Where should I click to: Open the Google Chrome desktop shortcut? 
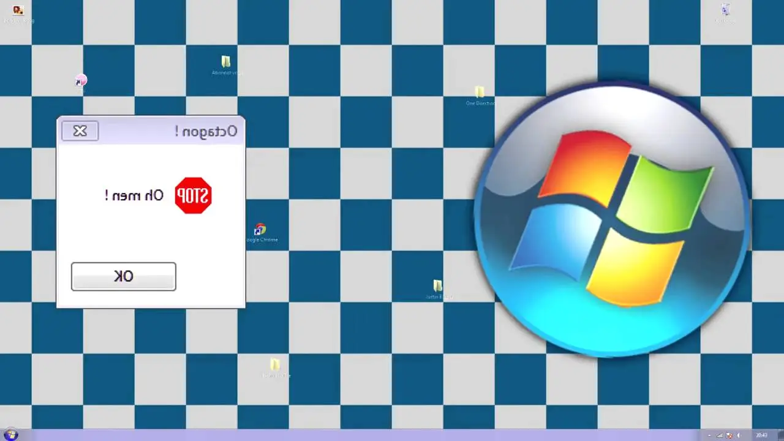tap(260, 230)
